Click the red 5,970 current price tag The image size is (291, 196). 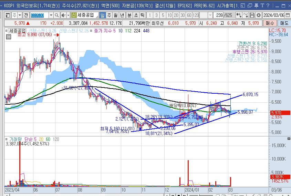(280, 113)
